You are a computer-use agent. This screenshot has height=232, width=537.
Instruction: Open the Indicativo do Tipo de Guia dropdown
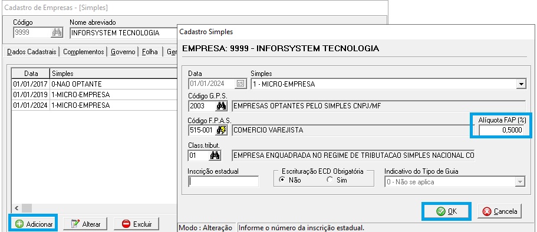455,182
